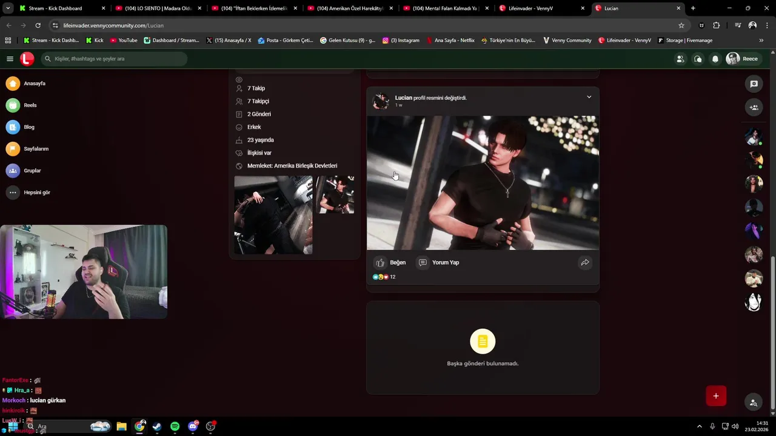
Task: Open Instagram bookmark
Action: pyautogui.click(x=401, y=41)
